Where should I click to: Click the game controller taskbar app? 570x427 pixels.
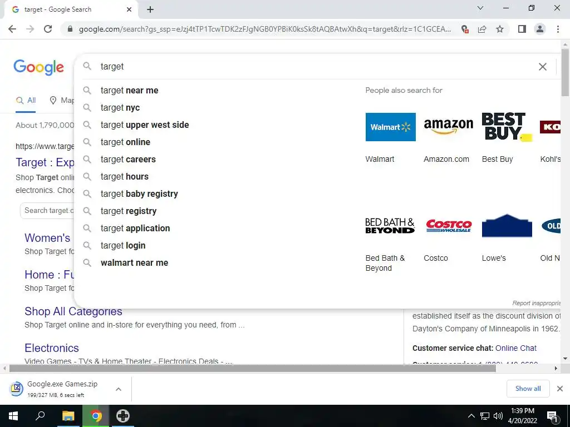(x=123, y=416)
